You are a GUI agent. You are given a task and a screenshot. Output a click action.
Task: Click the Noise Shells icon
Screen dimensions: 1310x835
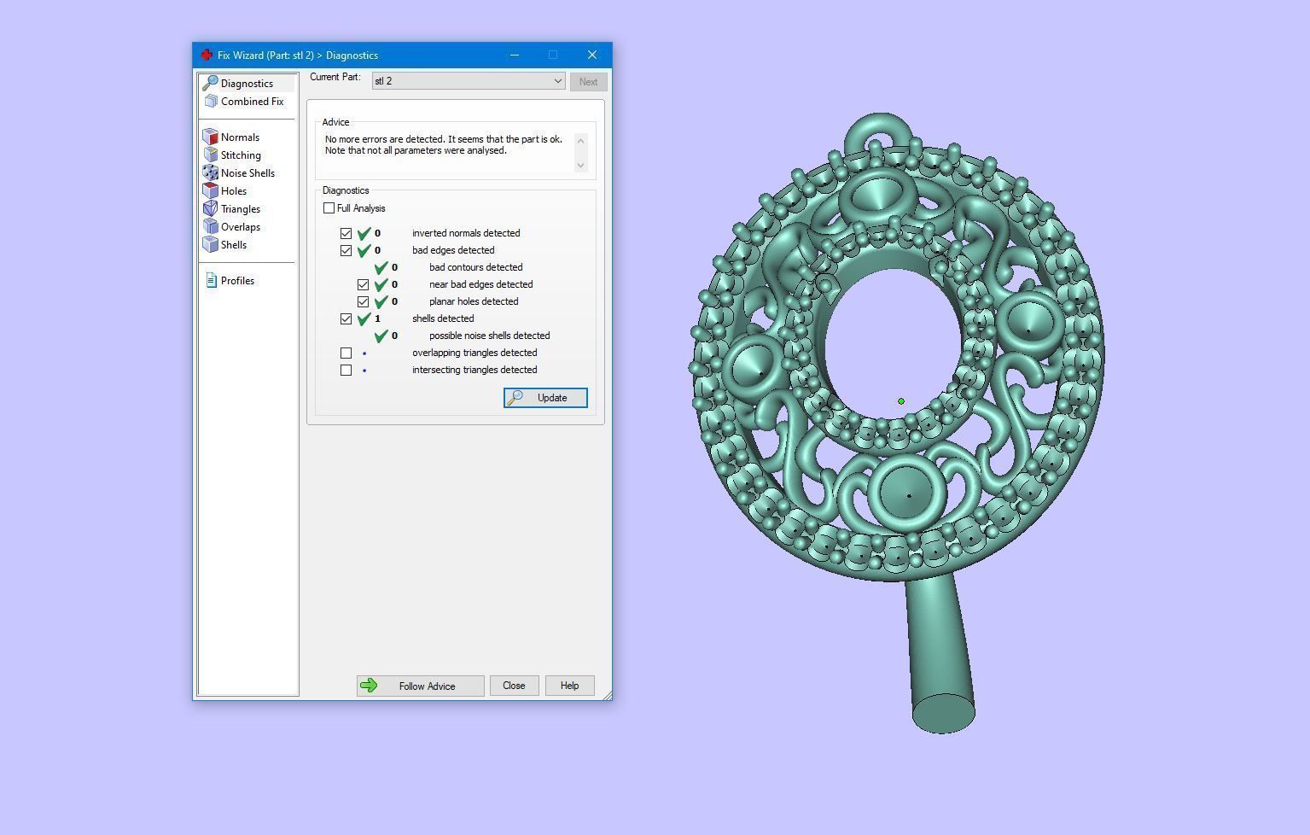(211, 172)
